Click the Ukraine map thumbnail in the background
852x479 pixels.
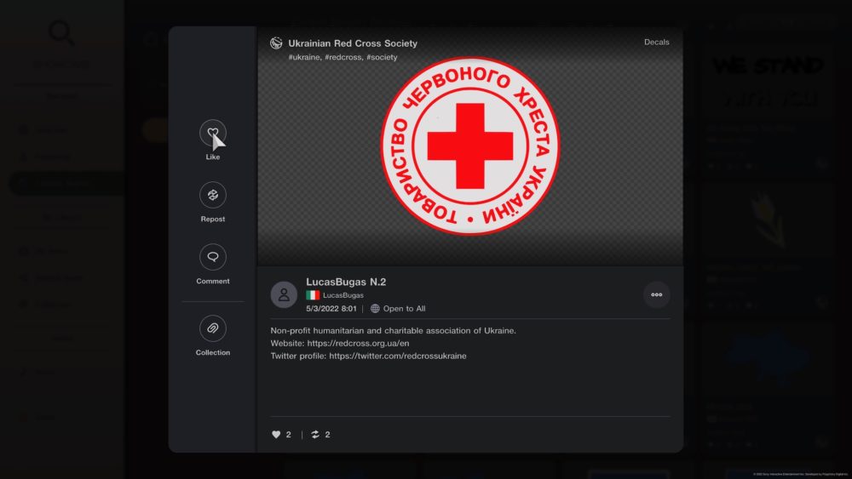pyautogui.click(x=768, y=358)
